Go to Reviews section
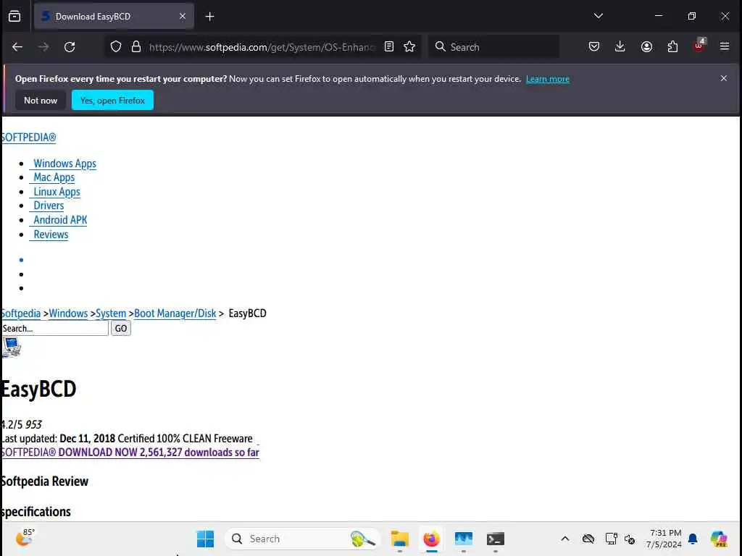 (x=51, y=235)
